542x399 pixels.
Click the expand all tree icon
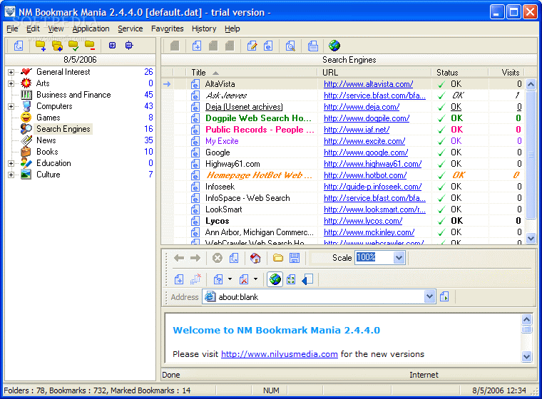[113, 46]
